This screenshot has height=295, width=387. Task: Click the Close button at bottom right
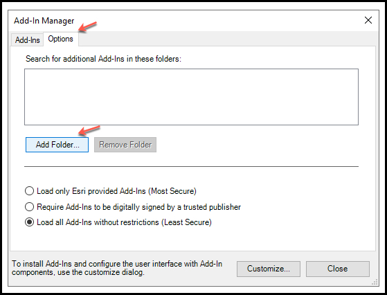[x=338, y=269]
